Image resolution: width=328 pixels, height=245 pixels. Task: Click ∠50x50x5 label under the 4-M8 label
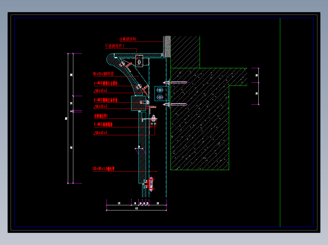pyautogui.click(x=100, y=91)
